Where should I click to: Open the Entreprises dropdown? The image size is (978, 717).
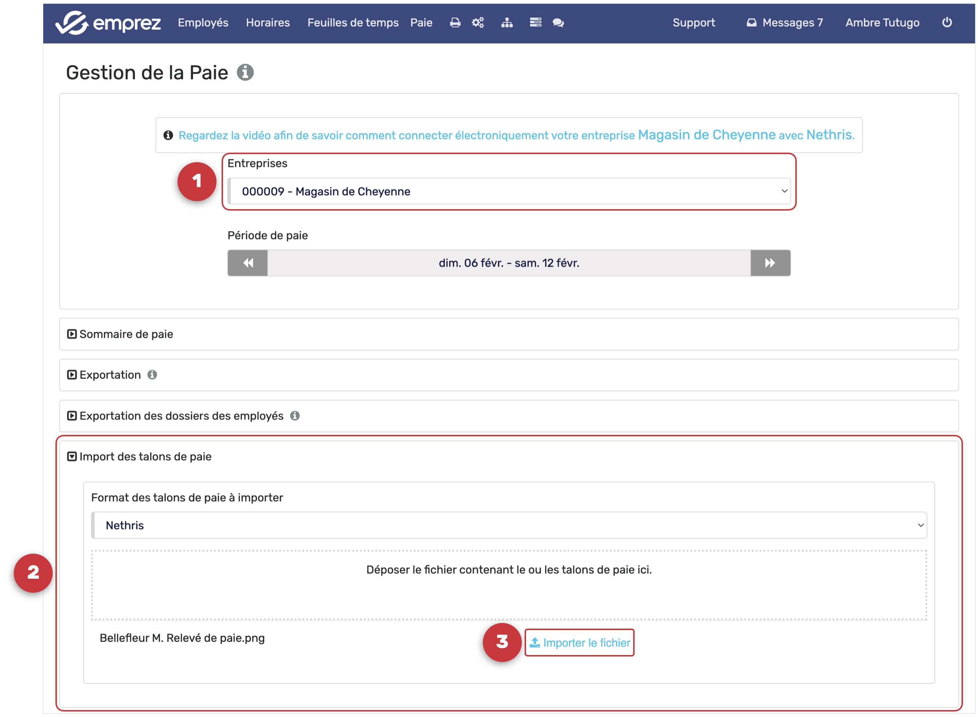(x=509, y=192)
